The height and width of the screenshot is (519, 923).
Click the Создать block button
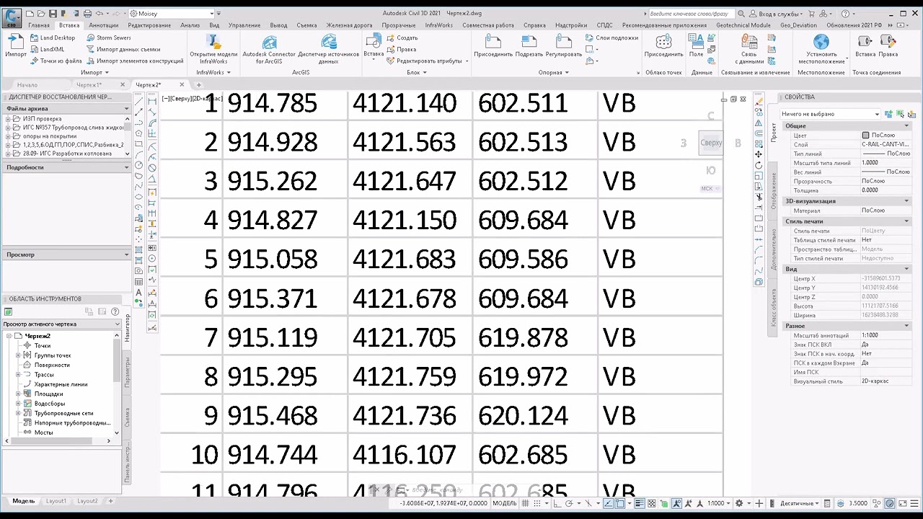pyautogui.click(x=401, y=37)
